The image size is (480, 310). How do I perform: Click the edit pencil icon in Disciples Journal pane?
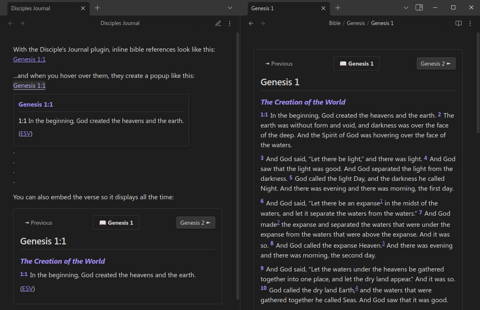click(x=218, y=23)
